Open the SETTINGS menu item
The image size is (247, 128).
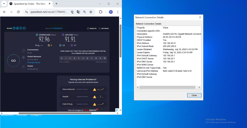pos(104,29)
